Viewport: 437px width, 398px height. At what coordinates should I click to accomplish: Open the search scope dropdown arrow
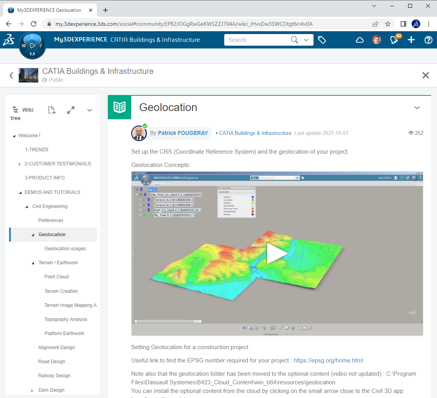pos(306,39)
